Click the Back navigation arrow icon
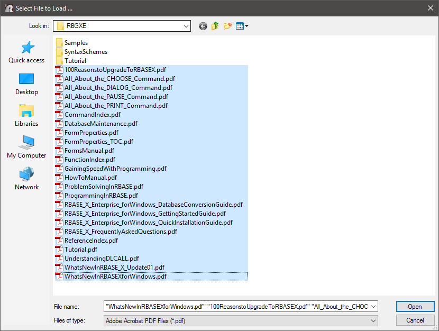Image resolution: width=439 pixels, height=331 pixels. click(x=203, y=26)
